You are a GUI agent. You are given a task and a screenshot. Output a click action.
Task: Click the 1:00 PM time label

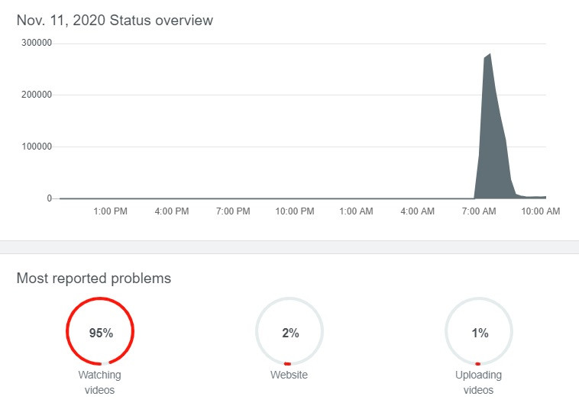click(x=110, y=211)
